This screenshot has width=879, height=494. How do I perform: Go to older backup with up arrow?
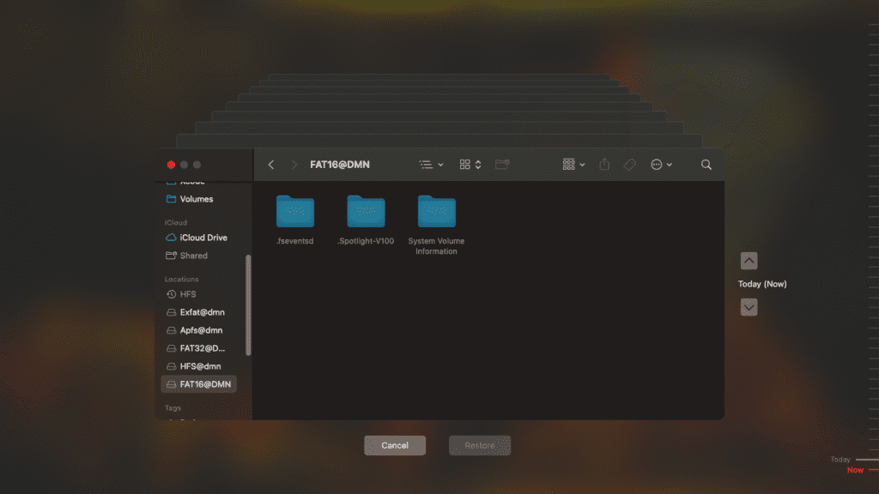[x=749, y=262]
